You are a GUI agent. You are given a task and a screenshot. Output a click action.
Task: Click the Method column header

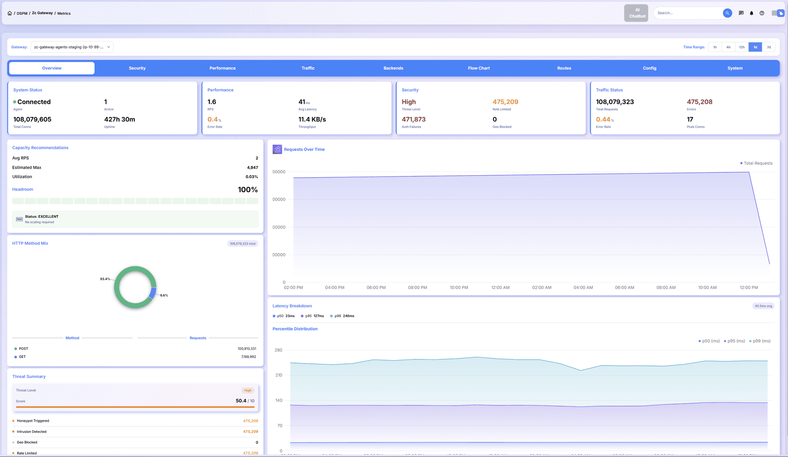point(72,338)
